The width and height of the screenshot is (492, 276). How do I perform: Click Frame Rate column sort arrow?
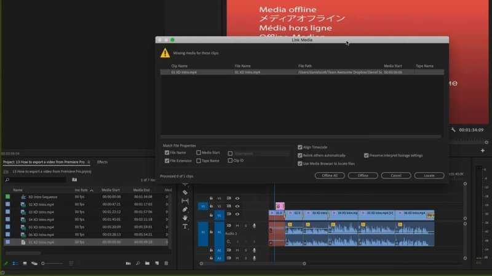tap(92, 190)
